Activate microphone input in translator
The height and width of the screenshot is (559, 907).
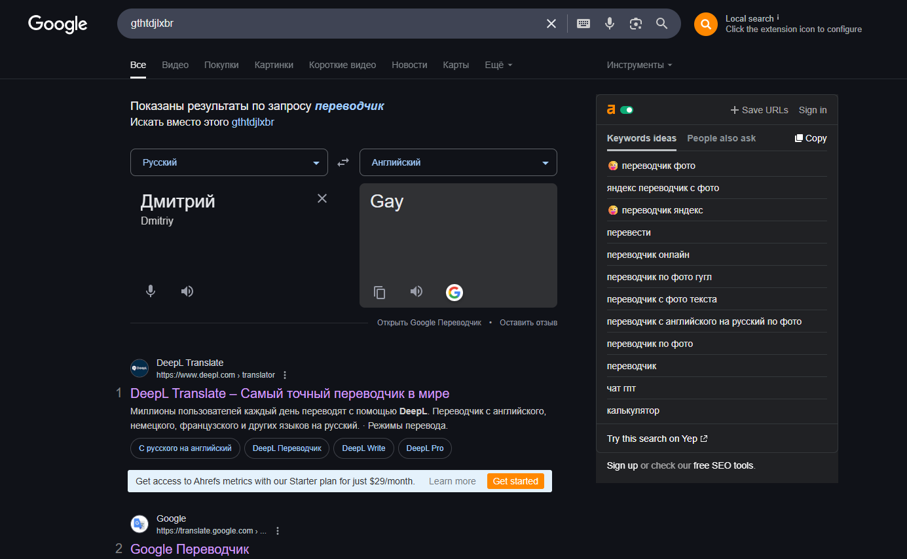pos(151,291)
